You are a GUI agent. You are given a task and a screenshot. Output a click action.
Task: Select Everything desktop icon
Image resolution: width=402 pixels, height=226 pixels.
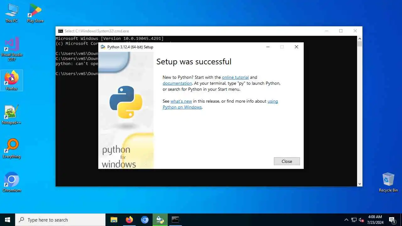(x=12, y=148)
